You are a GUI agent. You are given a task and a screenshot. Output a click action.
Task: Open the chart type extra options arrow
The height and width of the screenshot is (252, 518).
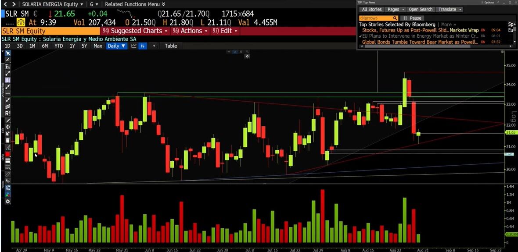154,46
